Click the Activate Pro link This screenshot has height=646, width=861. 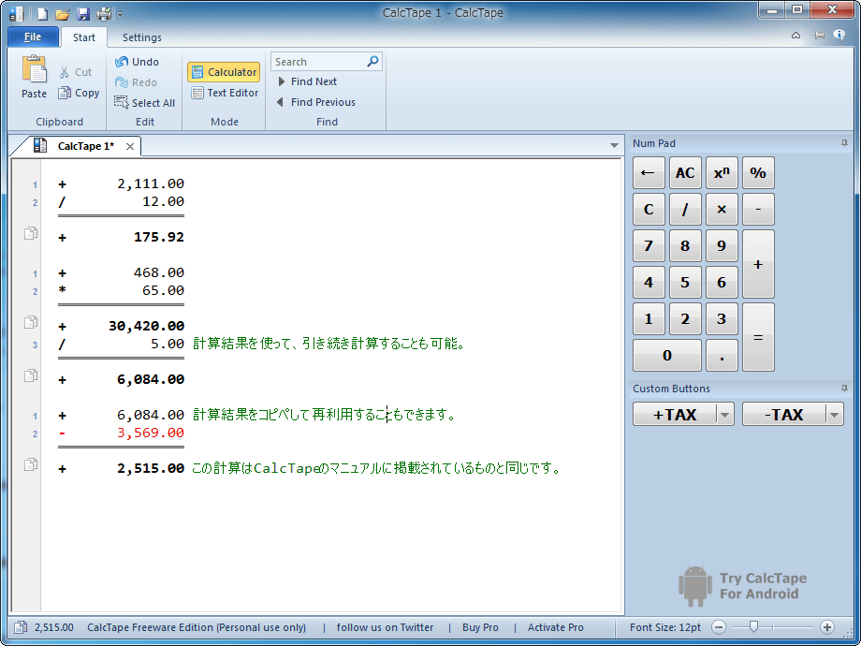click(556, 627)
